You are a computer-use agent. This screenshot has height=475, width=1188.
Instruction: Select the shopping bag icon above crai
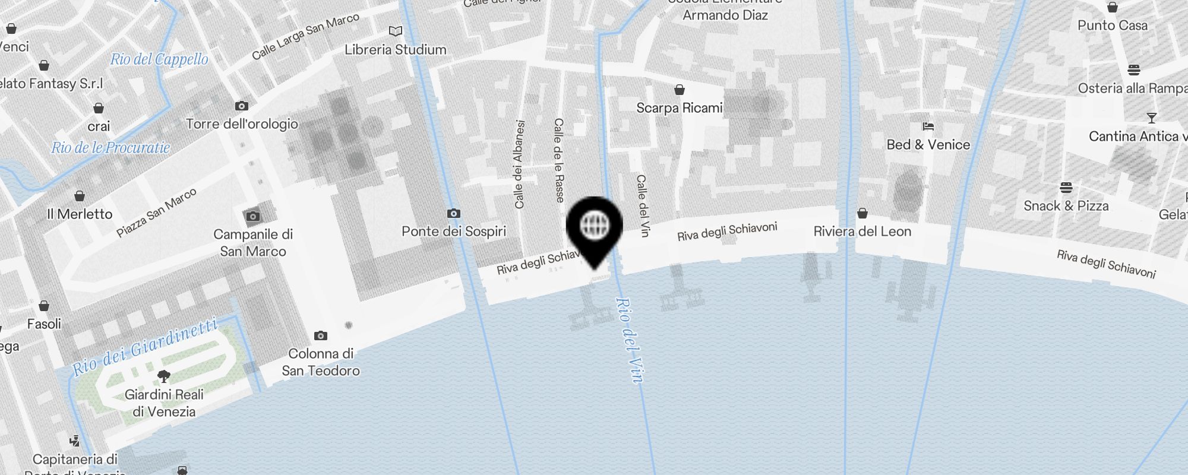(99, 108)
